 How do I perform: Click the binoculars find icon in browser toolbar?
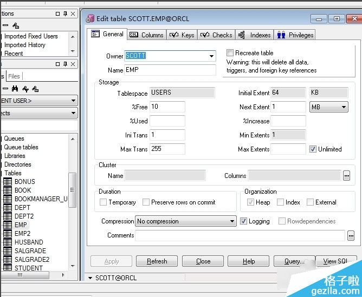[x=15, y=89]
